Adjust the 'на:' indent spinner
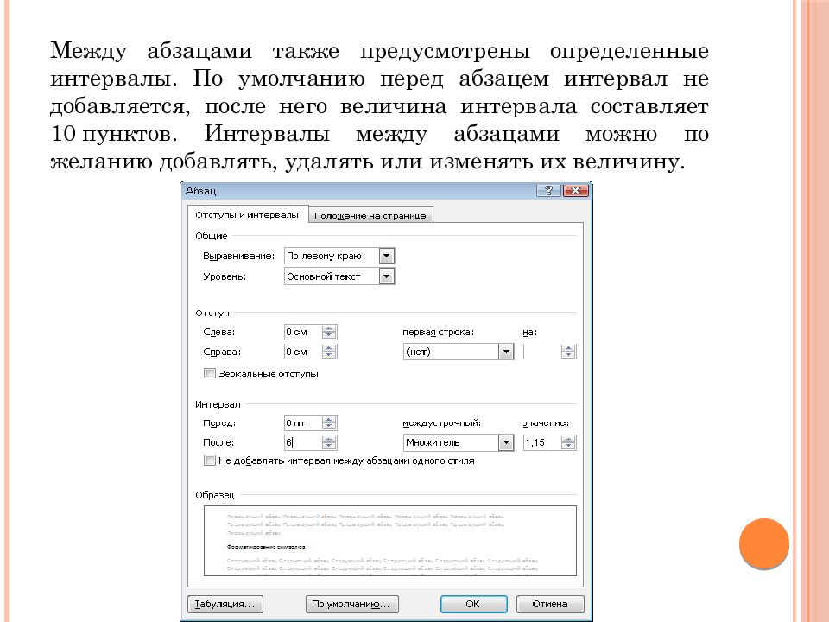 (x=568, y=352)
